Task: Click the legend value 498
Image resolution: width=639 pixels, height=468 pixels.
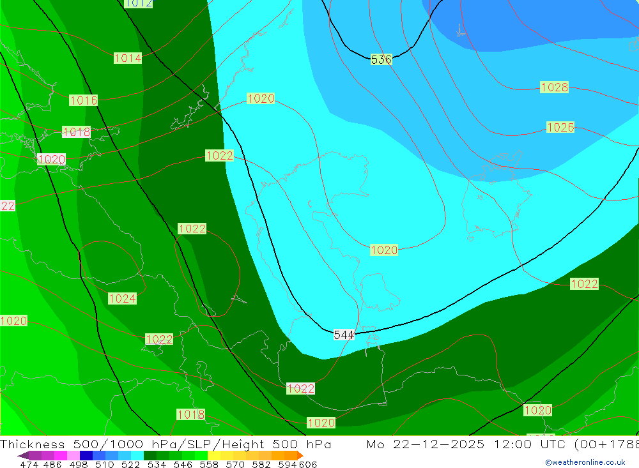Action: pyautogui.click(x=79, y=464)
